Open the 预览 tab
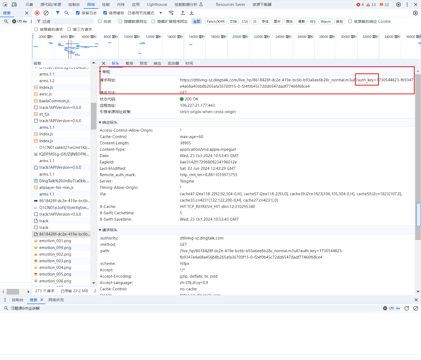The height and width of the screenshot is (360, 421). click(x=143, y=63)
